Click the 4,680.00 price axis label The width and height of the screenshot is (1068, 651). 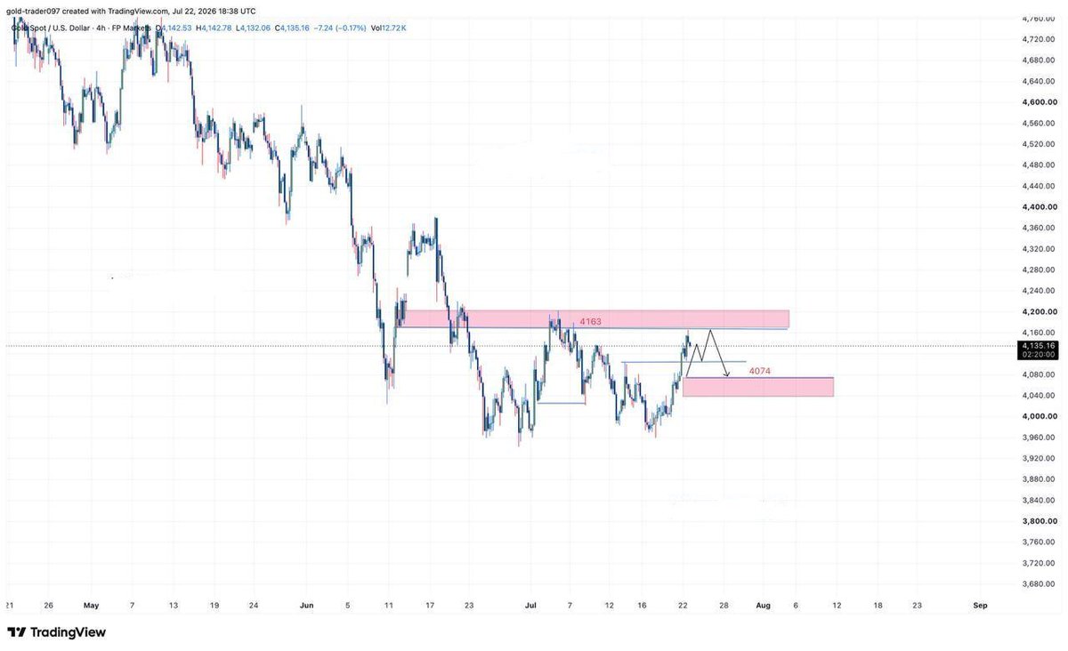click(1039, 60)
